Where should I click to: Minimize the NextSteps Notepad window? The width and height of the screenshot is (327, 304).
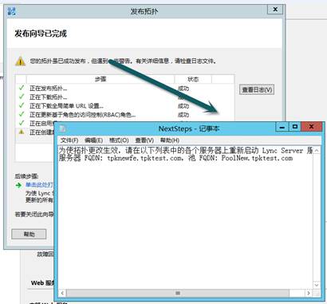282,127
